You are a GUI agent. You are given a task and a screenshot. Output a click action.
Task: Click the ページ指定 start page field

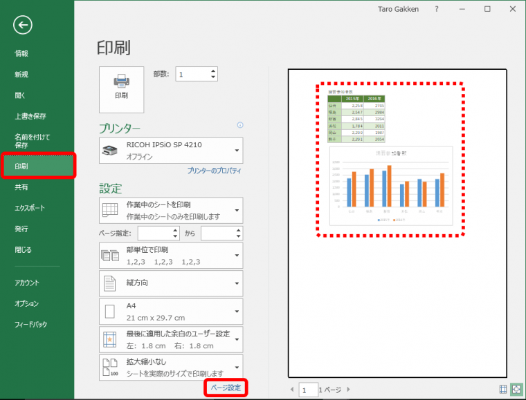pyautogui.click(x=155, y=234)
